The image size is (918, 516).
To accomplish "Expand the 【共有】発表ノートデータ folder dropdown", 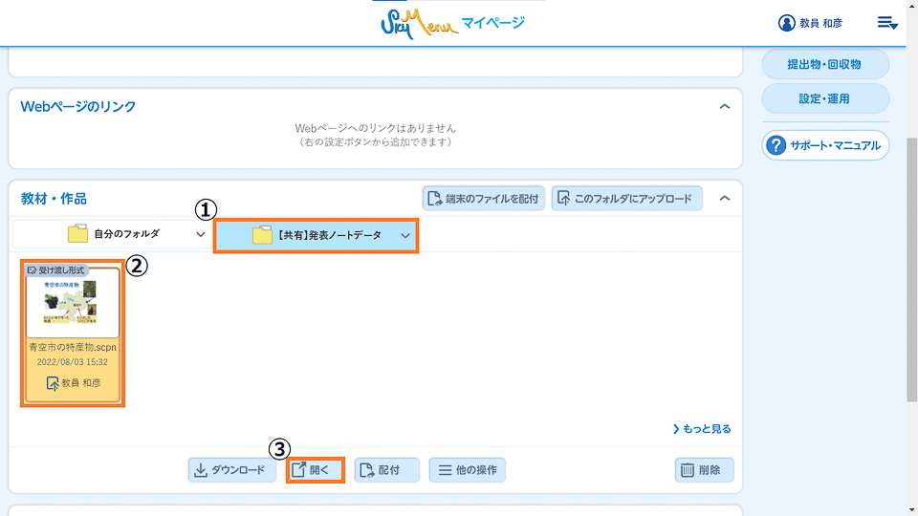I will click(x=405, y=235).
